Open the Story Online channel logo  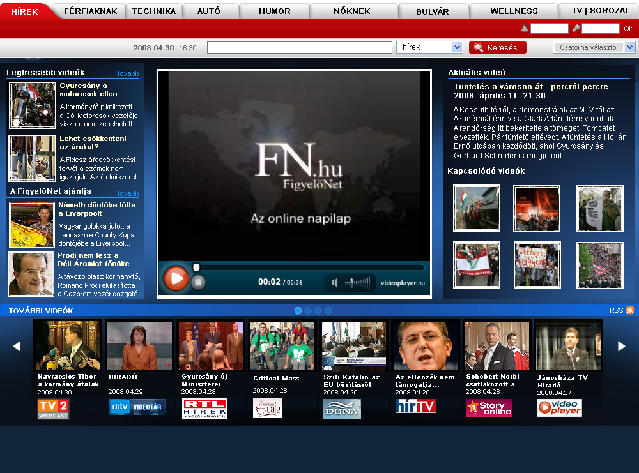(489, 408)
